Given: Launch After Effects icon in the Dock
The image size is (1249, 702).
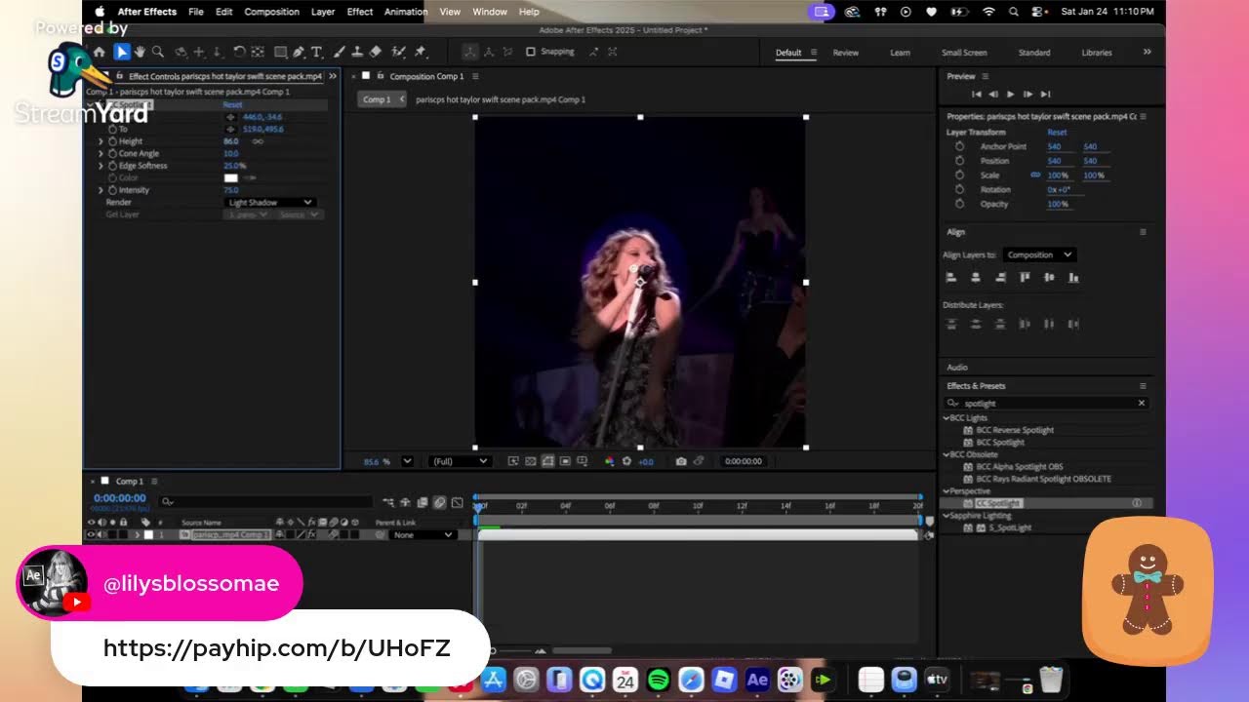Looking at the screenshot, I should (757, 680).
